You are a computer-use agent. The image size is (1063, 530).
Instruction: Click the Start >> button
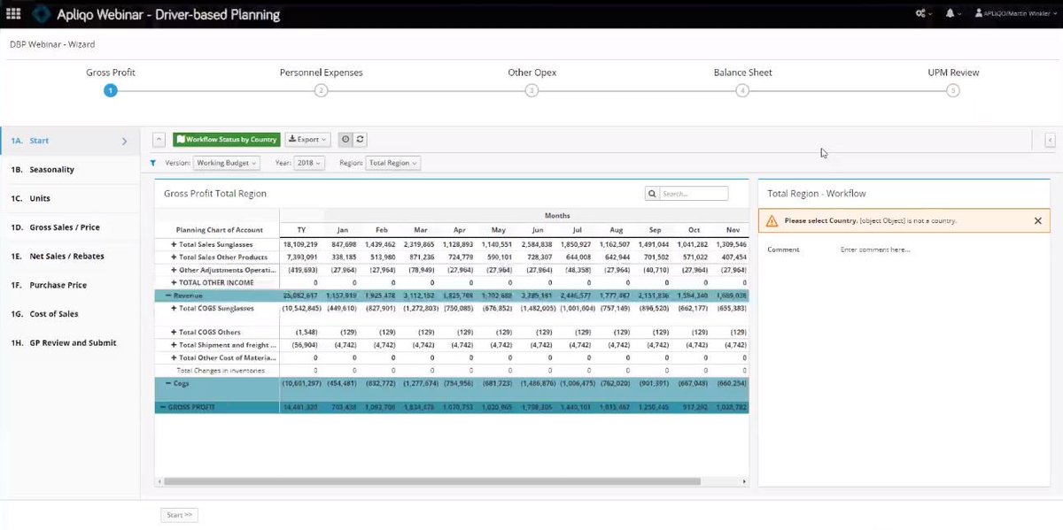180,515
